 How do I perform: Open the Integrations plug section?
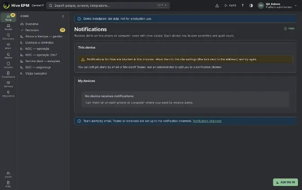pyautogui.click(x=8, y=94)
